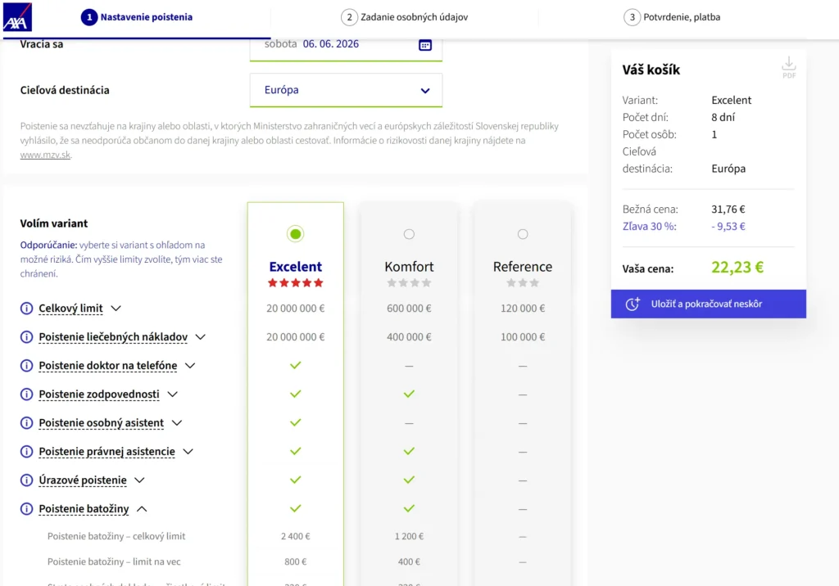Click Reference medical costs value 100 000 €

pos(523,337)
